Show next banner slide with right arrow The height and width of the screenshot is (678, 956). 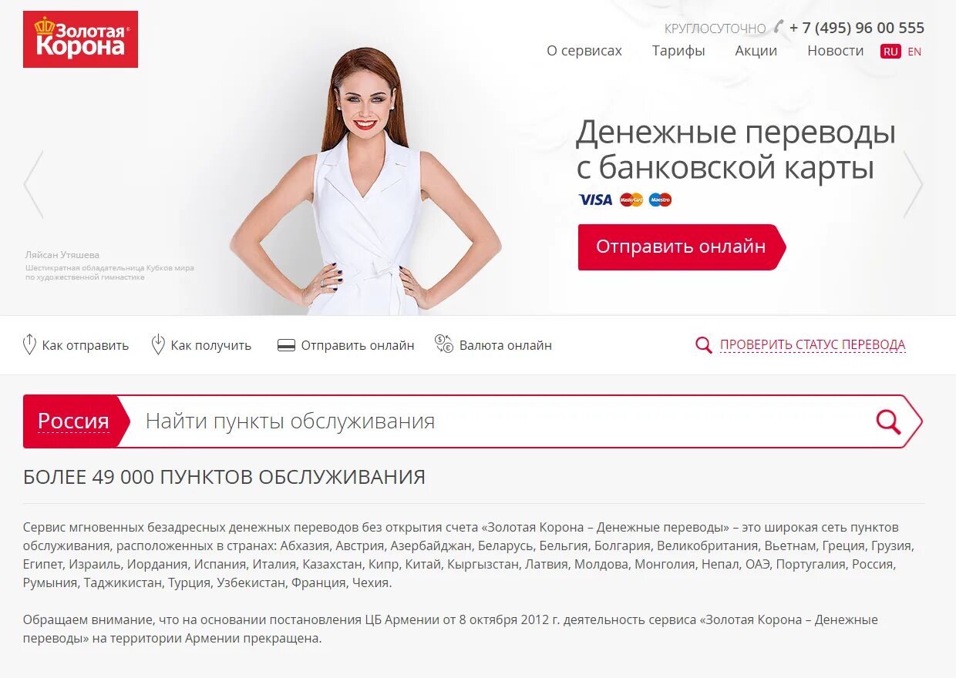(913, 184)
